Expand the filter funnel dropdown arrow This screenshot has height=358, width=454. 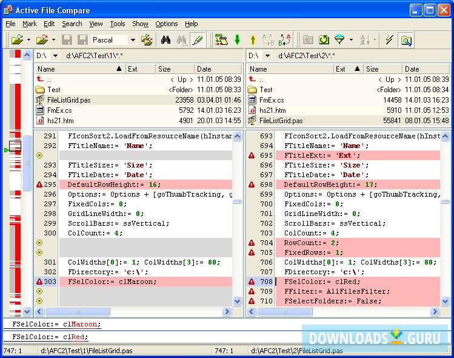point(351,39)
